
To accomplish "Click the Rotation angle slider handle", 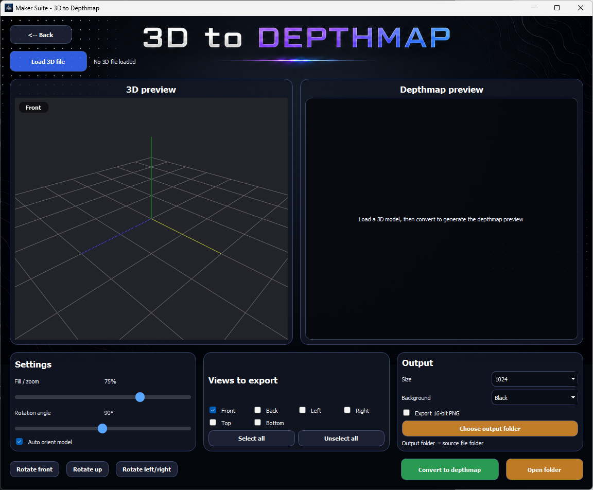I will click(x=102, y=428).
